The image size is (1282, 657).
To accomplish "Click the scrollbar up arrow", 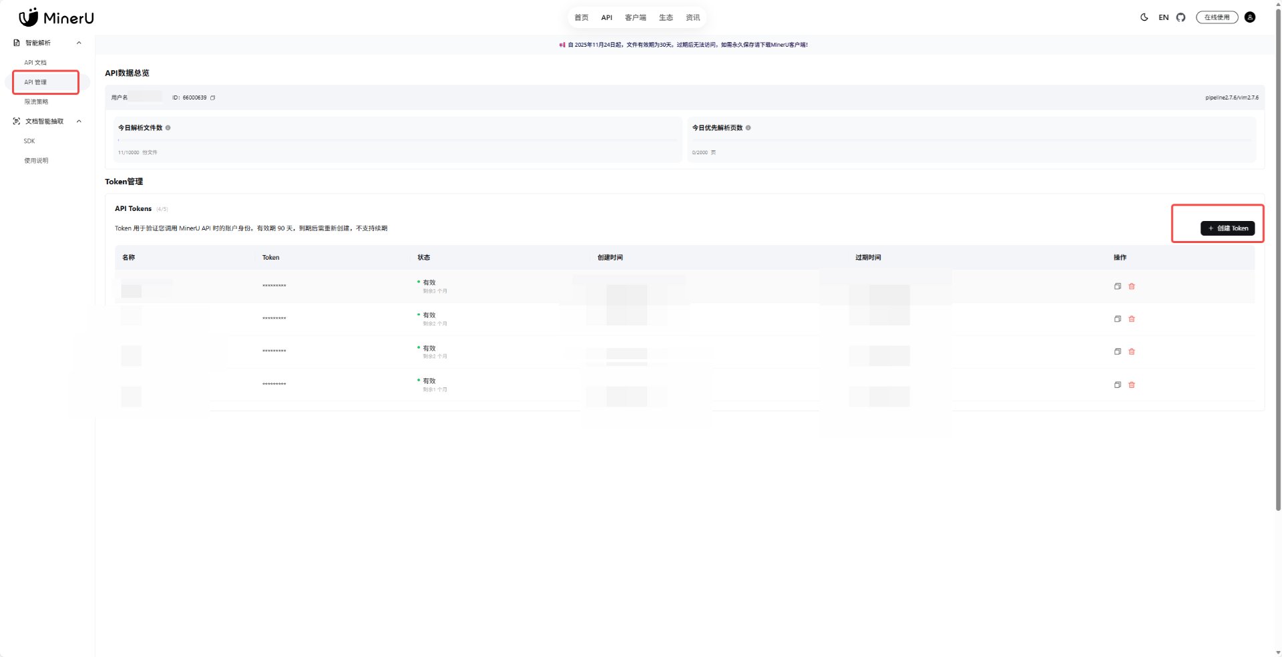I will click(x=1278, y=4).
